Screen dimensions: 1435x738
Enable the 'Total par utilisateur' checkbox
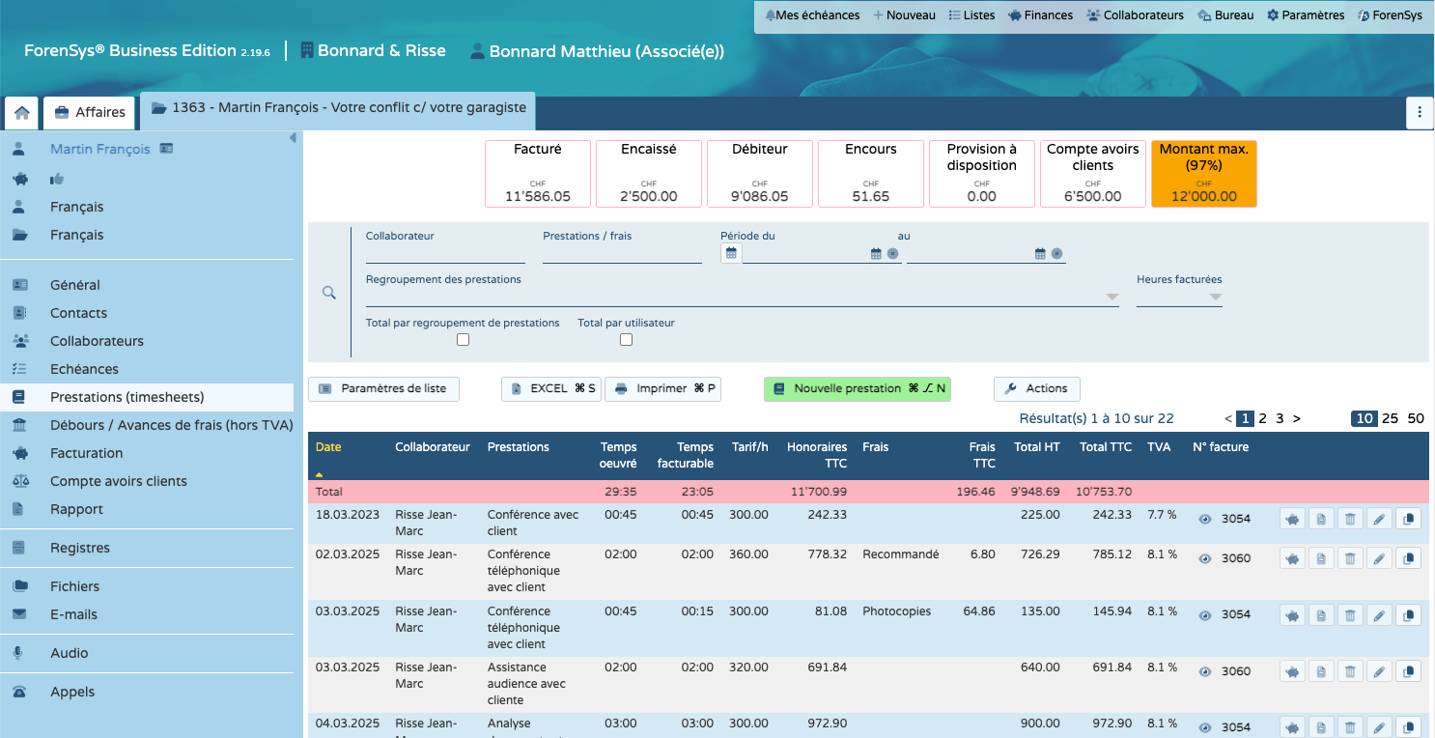click(x=626, y=340)
